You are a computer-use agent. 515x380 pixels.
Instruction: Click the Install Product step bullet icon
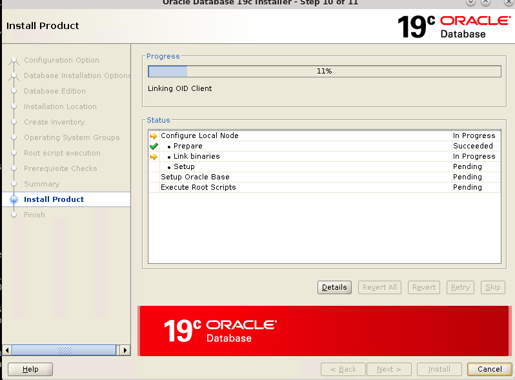coord(14,199)
